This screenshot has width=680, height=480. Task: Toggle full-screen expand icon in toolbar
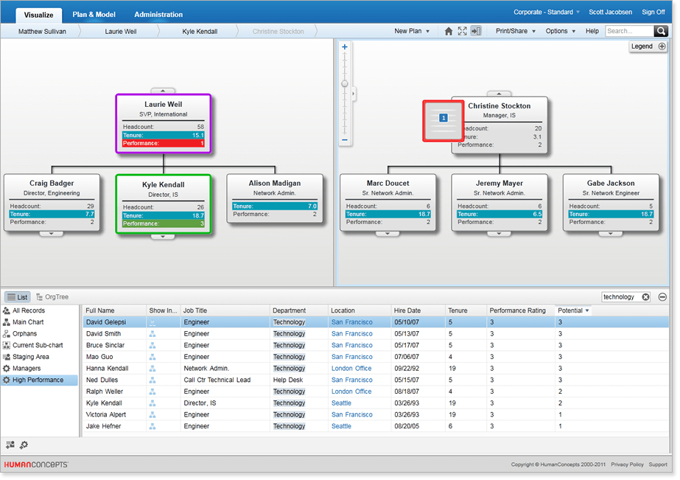point(462,31)
